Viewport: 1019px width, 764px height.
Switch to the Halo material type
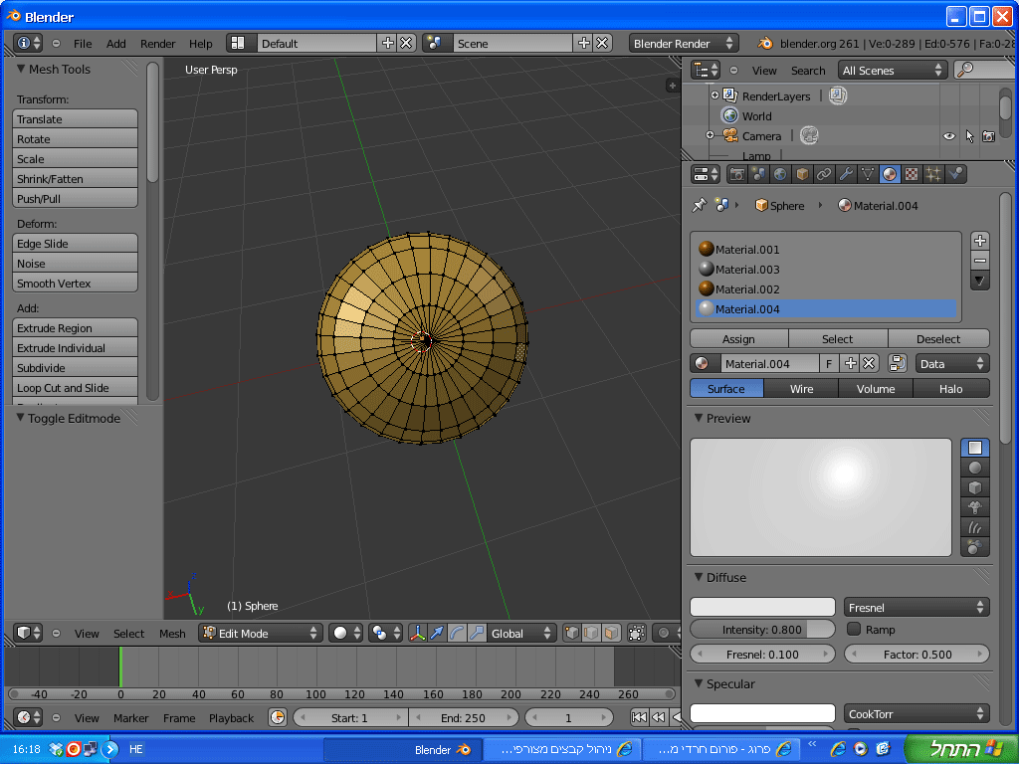[x=950, y=389]
